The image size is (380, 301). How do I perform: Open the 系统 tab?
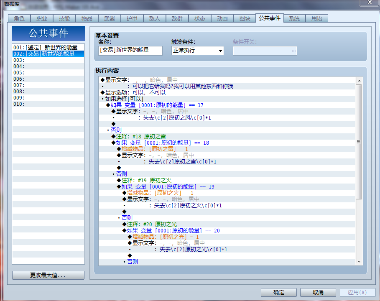[294, 18]
